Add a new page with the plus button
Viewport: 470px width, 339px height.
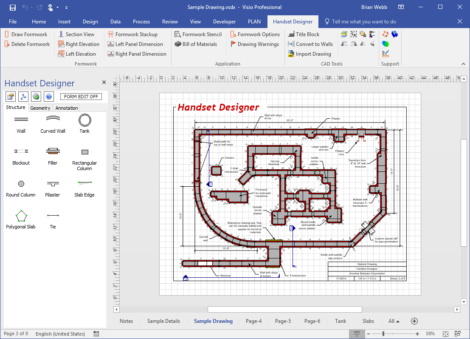[x=414, y=321]
